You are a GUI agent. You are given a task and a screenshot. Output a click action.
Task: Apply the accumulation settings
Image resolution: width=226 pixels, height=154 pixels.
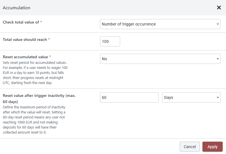tap(212, 147)
